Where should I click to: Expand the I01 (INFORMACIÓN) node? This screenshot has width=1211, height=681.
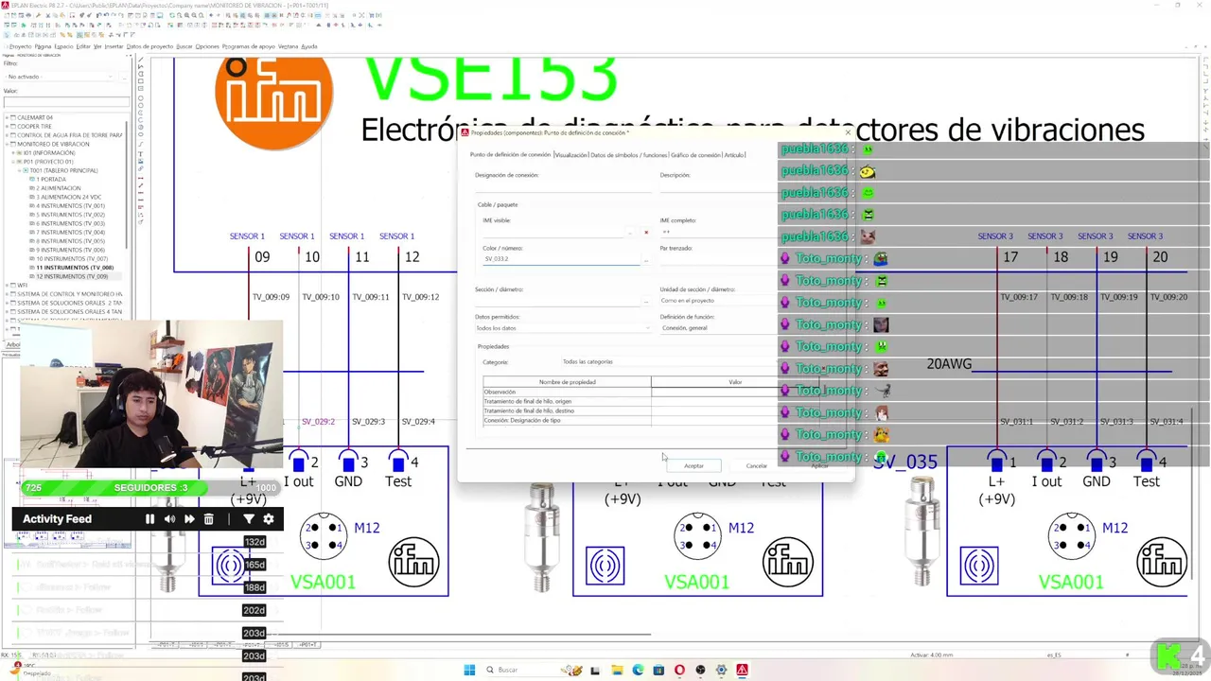click(13, 152)
